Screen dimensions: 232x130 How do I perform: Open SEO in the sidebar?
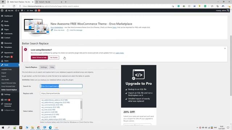point(6,100)
